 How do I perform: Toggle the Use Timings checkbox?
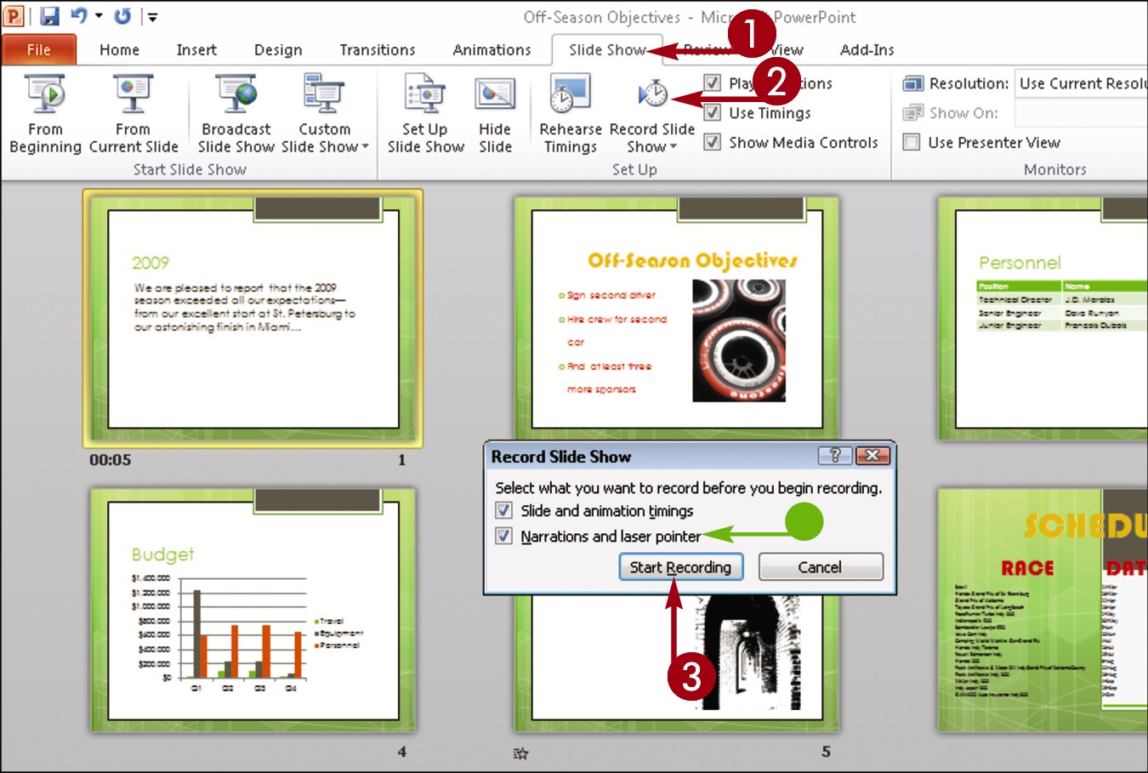pyautogui.click(x=713, y=112)
